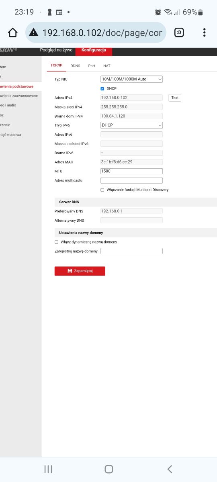Click the Test button next to IPv4
The height and width of the screenshot is (482, 217).
(175, 98)
